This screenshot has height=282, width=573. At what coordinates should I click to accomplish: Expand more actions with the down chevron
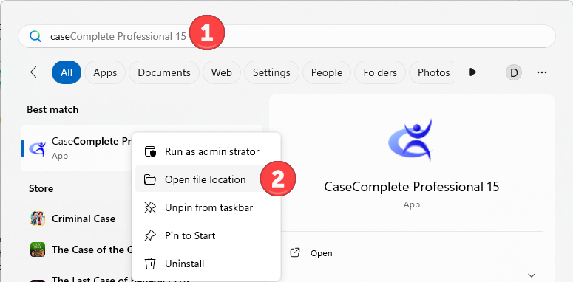(532, 275)
